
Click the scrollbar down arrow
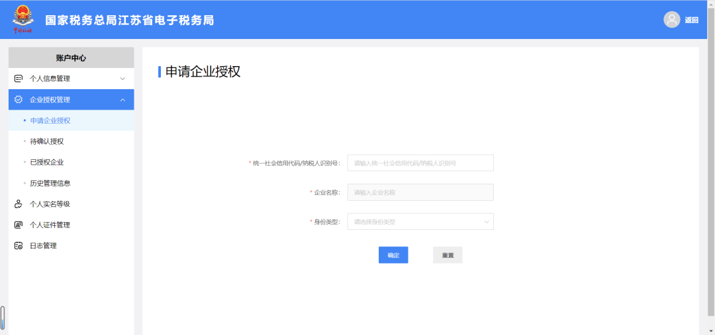tap(711, 330)
